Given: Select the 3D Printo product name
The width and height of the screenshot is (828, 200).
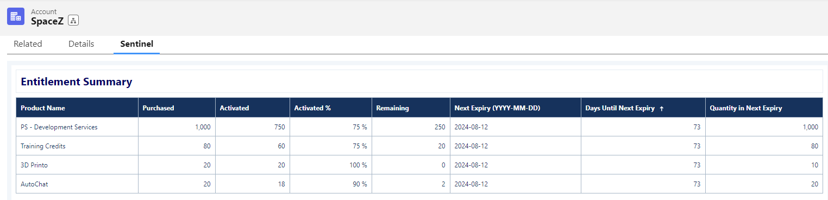Looking at the screenshot, I should click(35, 165).
